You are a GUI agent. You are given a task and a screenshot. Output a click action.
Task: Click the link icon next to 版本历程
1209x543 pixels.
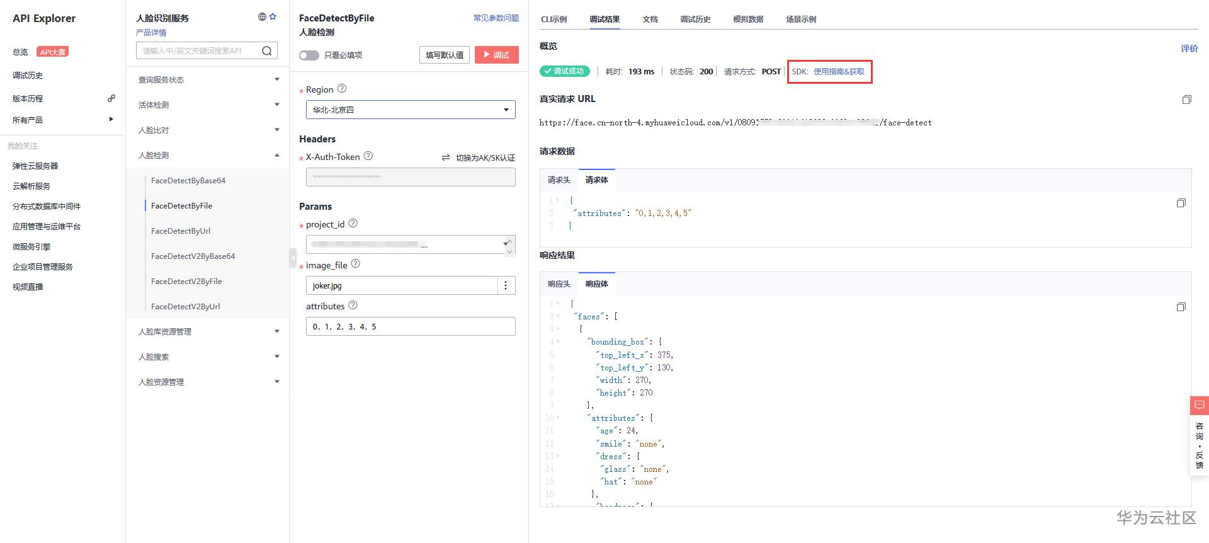click(111, 98)
